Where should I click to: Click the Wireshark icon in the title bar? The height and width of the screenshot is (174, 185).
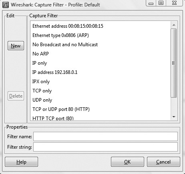click(x=6, y=5)
